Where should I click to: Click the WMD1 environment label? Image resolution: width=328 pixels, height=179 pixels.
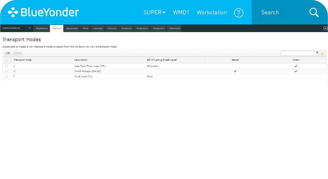[181, 12]
